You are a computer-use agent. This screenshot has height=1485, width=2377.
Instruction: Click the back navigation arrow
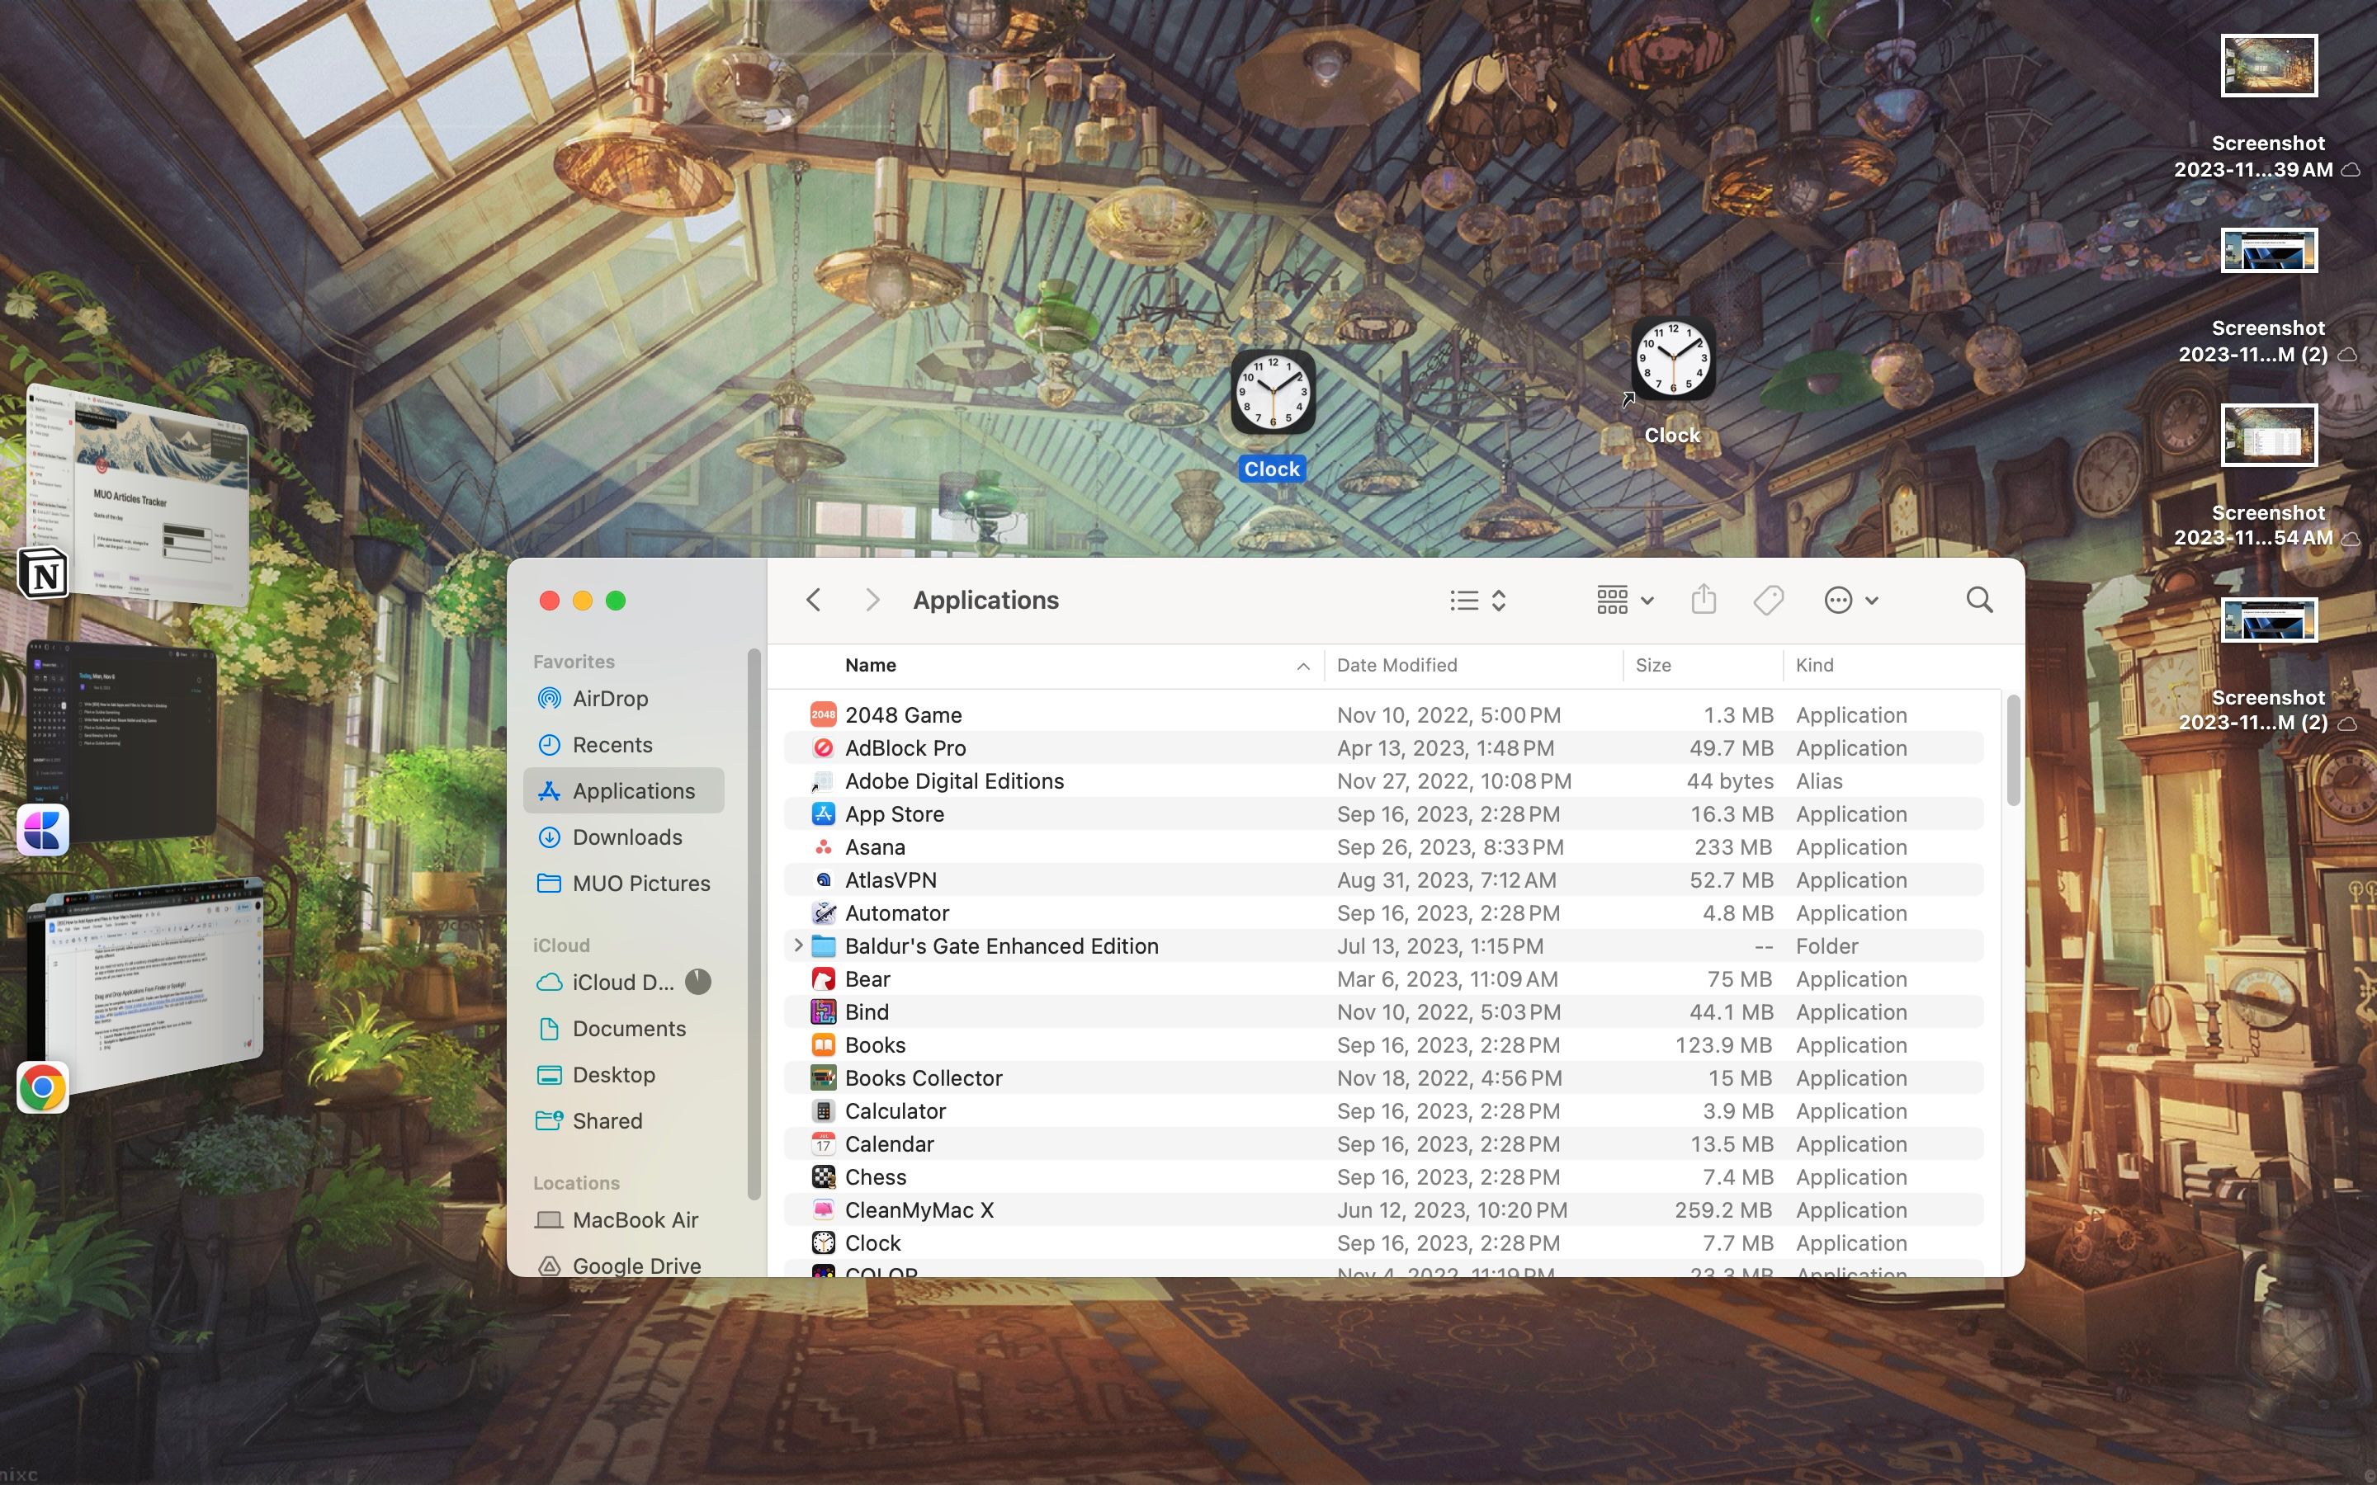811,599
